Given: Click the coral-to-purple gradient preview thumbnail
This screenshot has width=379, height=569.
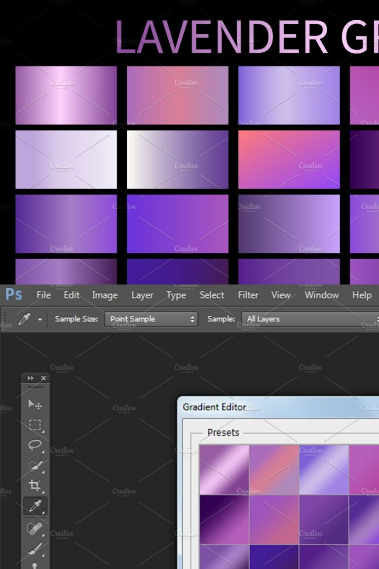Looking at the screenshot, I should click(x=289, y=160).
